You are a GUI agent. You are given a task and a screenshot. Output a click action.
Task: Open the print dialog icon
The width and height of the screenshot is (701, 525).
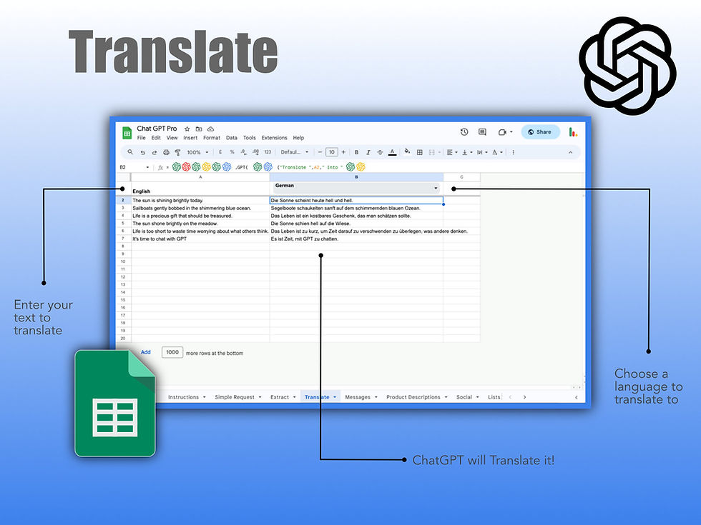(x=167, y=152)
